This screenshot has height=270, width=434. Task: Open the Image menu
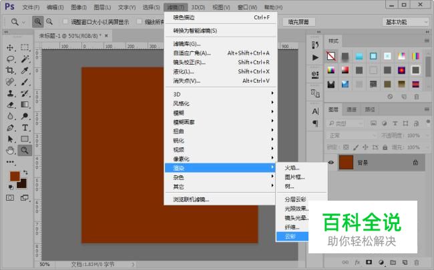[79, 7]
